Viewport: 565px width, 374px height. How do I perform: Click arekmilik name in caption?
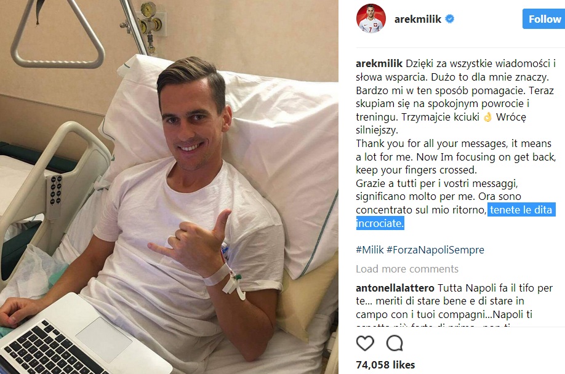[379, 64]
